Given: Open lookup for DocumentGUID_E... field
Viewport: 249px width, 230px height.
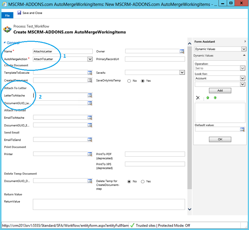Looking at the screenshot, I should (90, 125).
